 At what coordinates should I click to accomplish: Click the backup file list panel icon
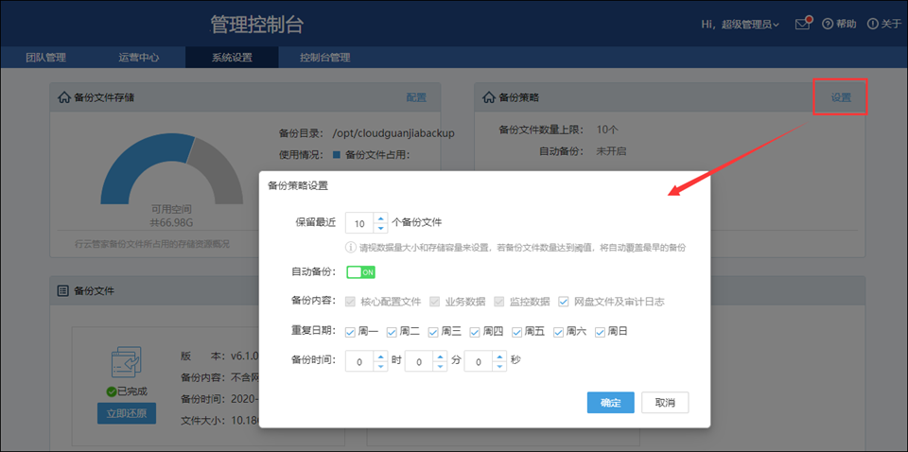tap(64, 291)
